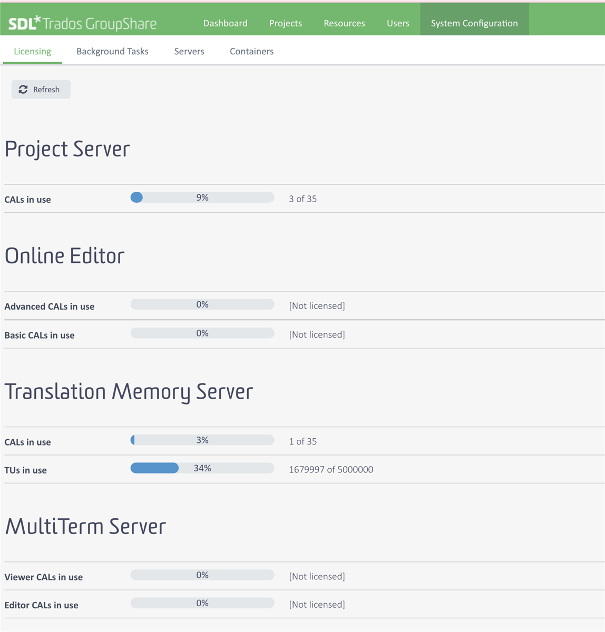Go to the Projects section
605x632 pixels.
coord(285,23)
